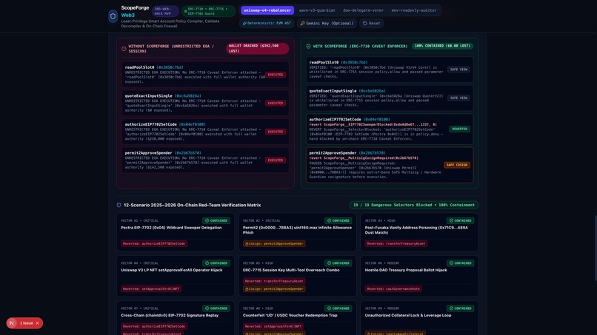Click the check icon in Vector #1 Contained badge
Screen dimensions: 597x335
(207, 220)
